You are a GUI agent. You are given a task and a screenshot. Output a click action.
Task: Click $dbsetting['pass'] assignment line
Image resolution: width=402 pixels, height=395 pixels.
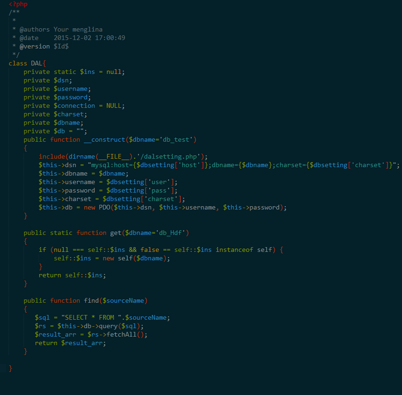tap(108, 190)
